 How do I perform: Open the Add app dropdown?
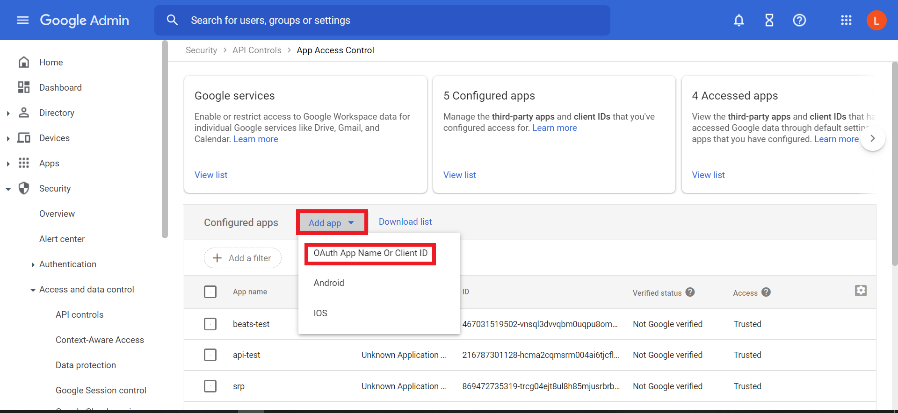point(332,223)
